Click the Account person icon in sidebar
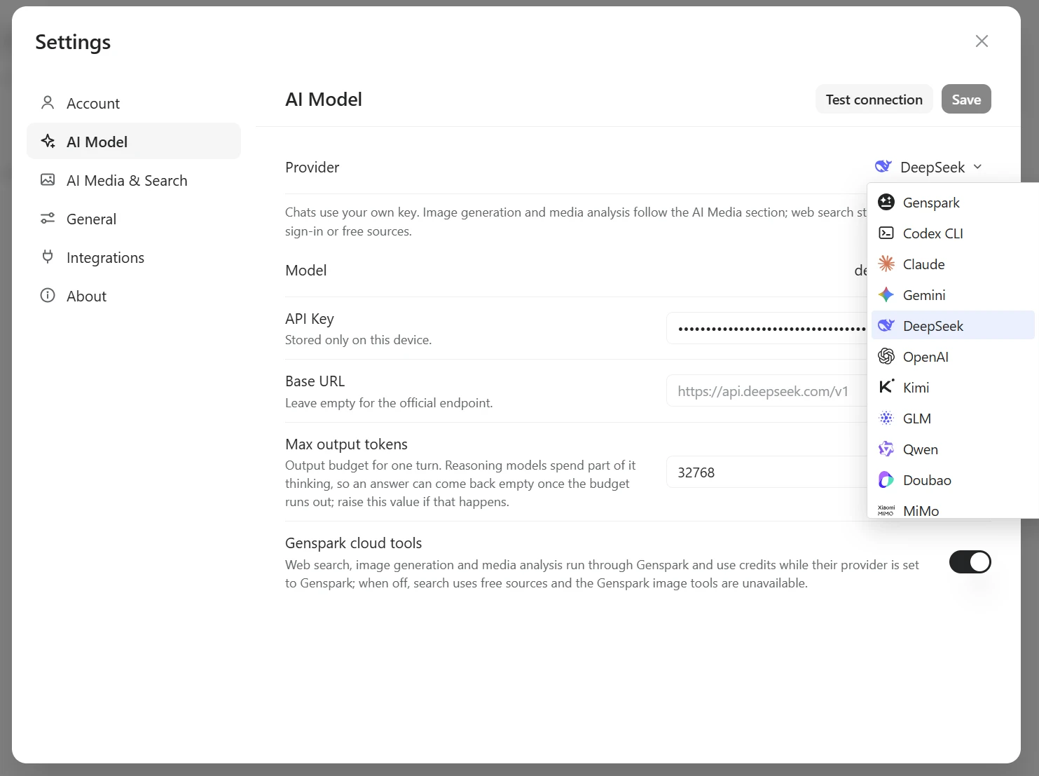 tap(48, 103)
